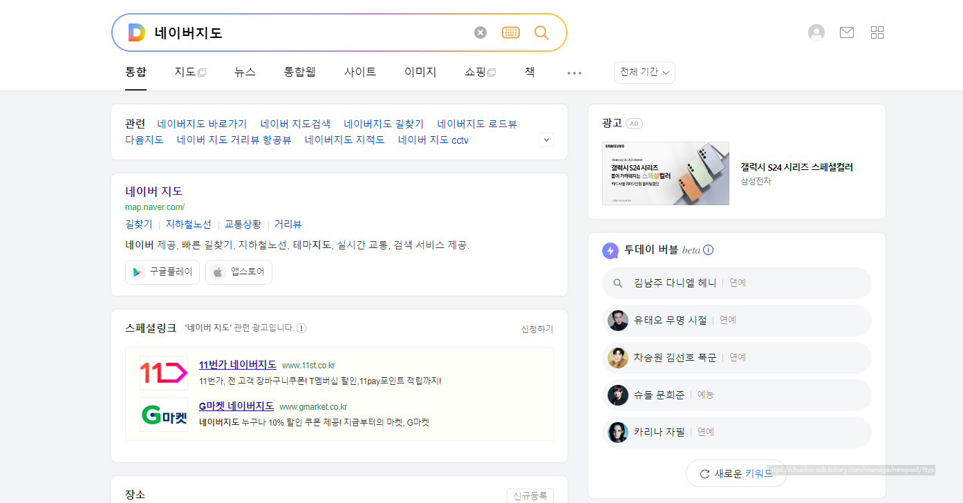
Task: Select the 통합 tab
Action: [135, 72]
